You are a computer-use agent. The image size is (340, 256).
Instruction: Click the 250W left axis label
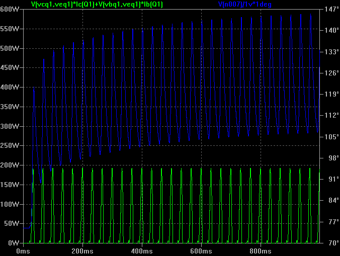click(x=10, y=145)
